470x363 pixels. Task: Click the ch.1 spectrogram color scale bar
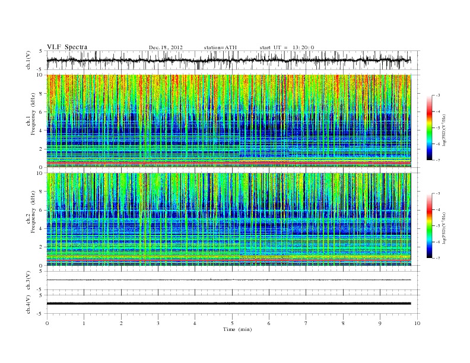tap(430, 128)
